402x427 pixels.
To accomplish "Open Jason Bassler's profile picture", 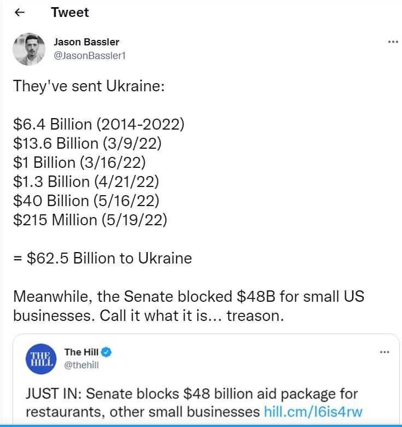I will pos(29,49).
